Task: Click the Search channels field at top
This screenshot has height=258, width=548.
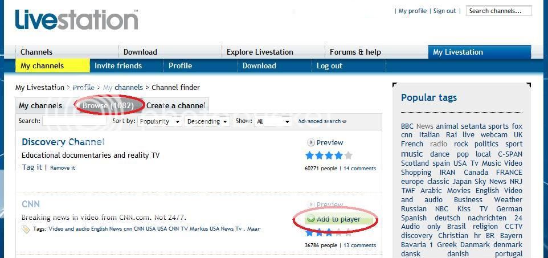Action: click(x=498, y=11)
